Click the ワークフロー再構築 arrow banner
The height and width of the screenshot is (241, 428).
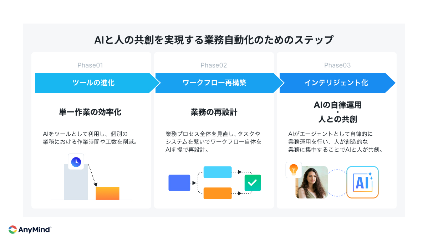pos(214,83)
